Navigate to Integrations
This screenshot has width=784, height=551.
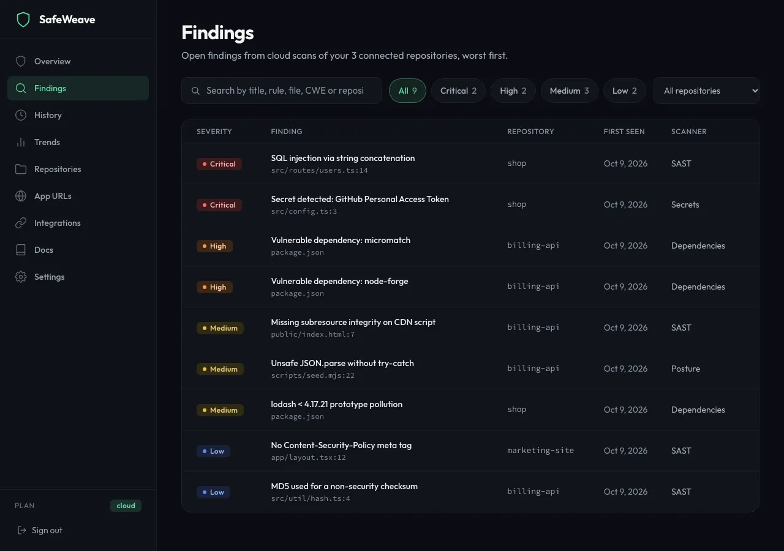78,223
